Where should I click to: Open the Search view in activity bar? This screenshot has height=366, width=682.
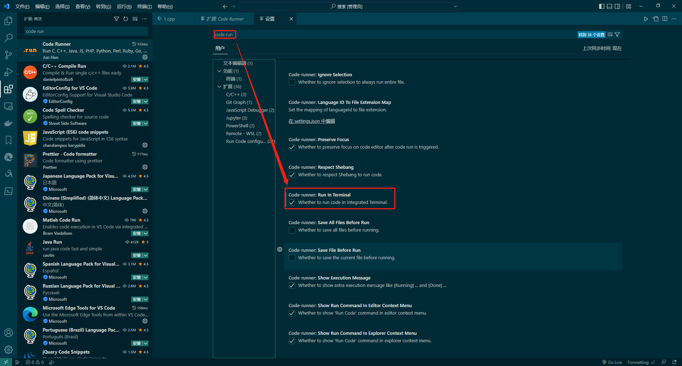pyautogui.click(x=9, y=38)
